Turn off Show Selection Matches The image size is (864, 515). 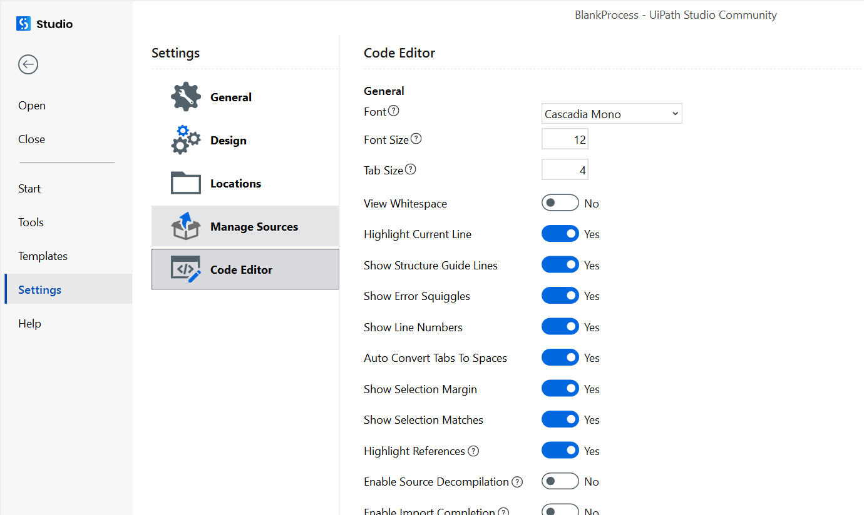(x=560, y=419)
